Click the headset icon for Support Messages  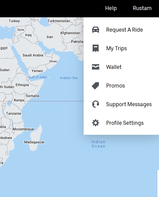(x=96, y=104)
